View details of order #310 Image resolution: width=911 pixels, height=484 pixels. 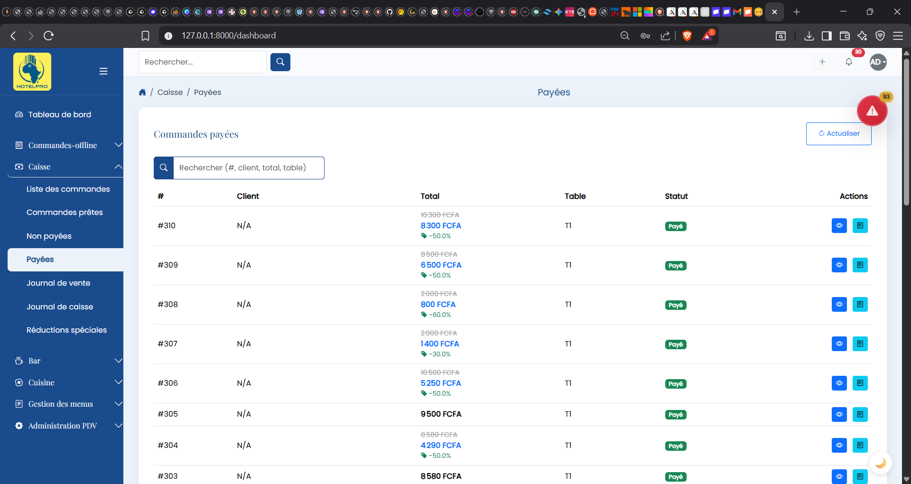(839, 225)
